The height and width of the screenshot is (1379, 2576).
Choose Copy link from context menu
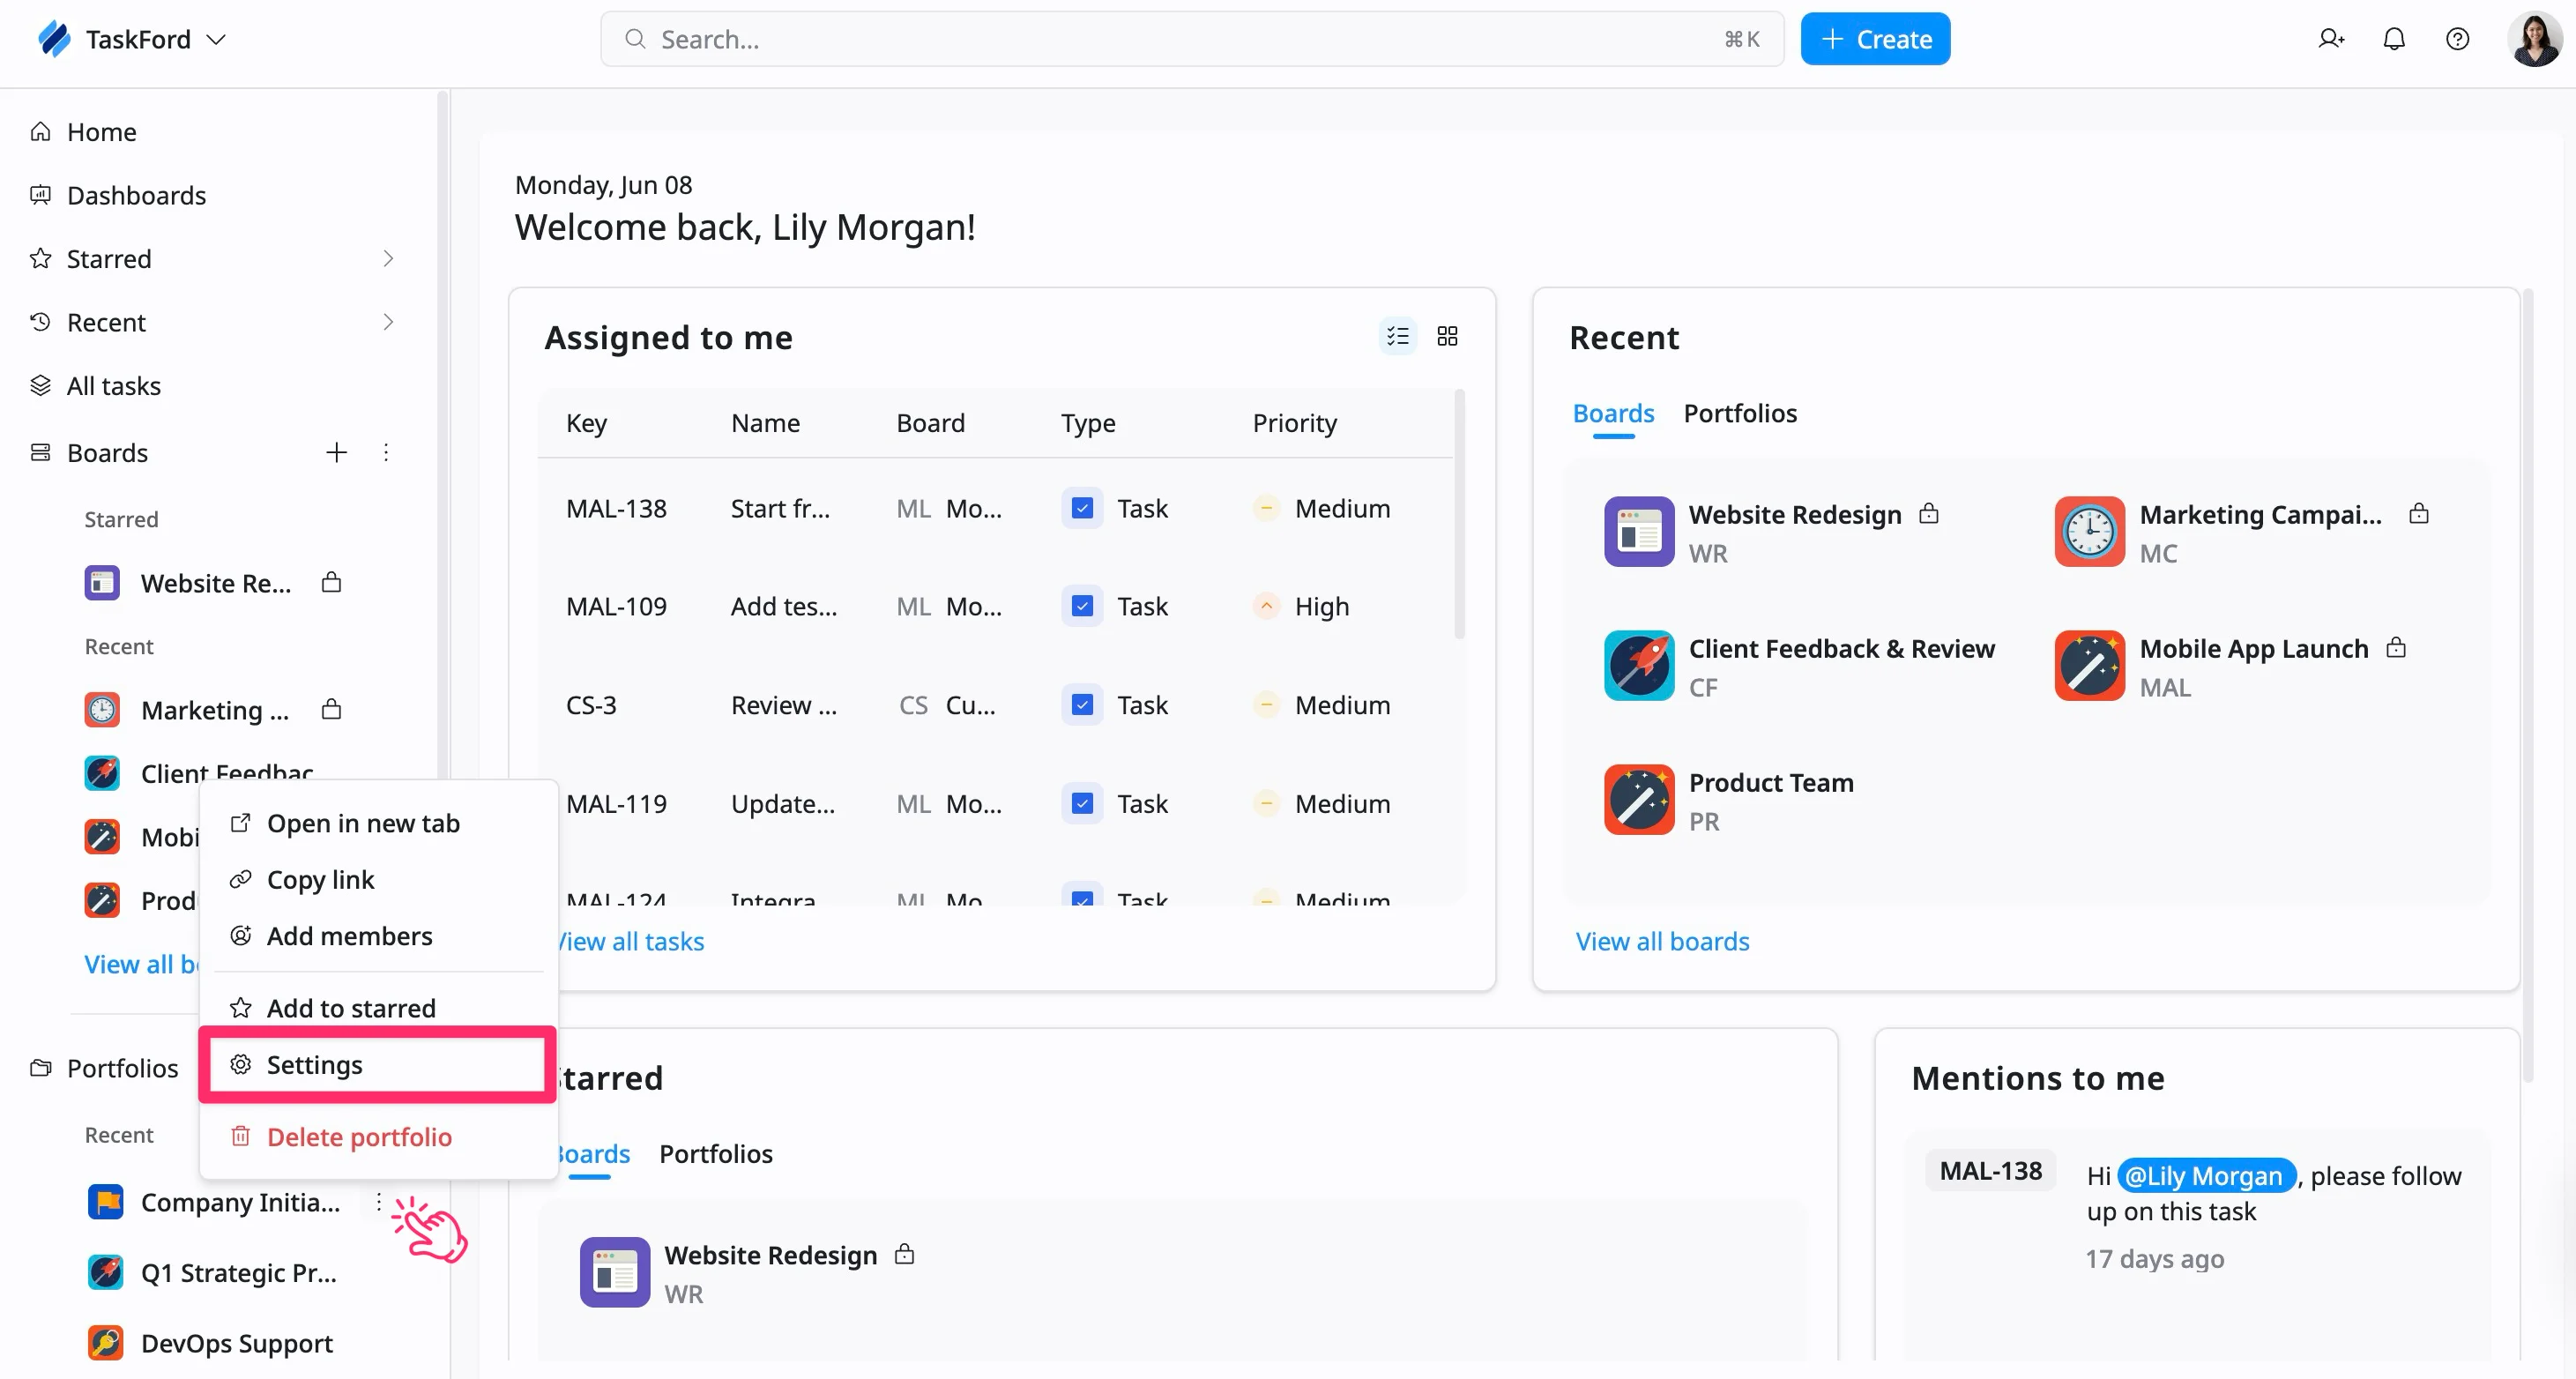[x=378, y=879]
